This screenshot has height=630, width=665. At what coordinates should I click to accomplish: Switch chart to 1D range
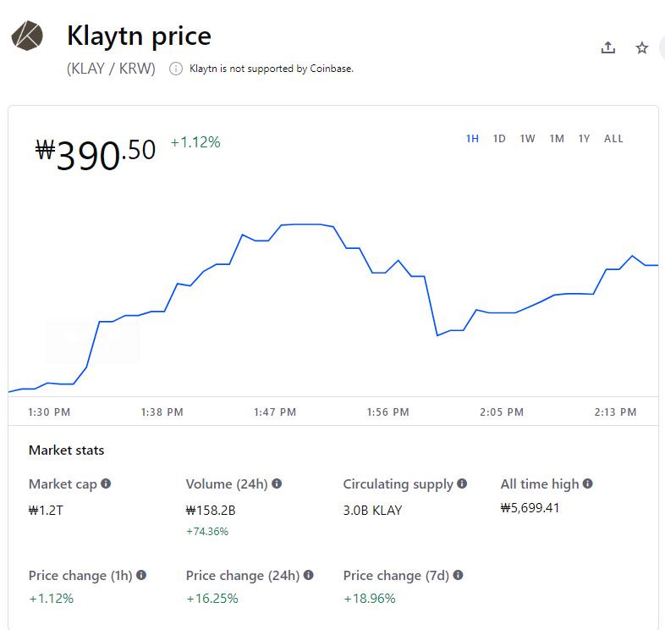coord(499,139)
